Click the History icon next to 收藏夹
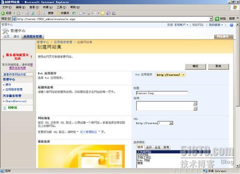 pos(74,13)
